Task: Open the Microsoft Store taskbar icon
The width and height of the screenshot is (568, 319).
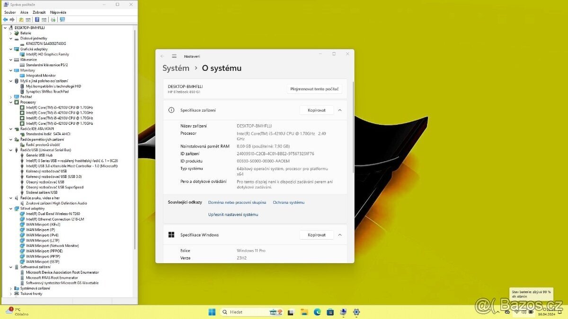Action: 330,312
